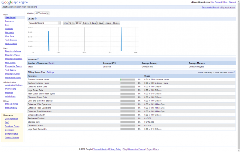
Task: Open Memcache Viewer
Action: pyautogui.click(x=13, y=78)
